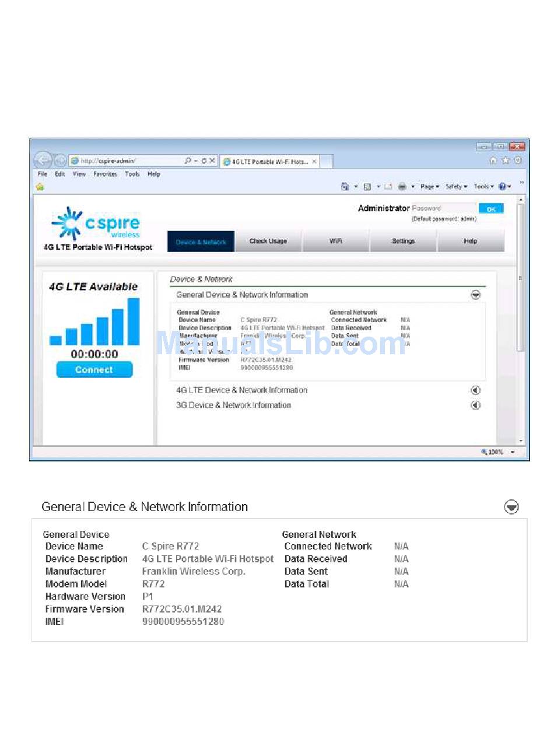Screen dimensions: 554x749
Task: Expand 4G LTE Device & Network Information
Action: tap(475, 390)
